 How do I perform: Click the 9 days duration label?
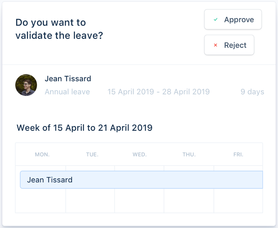pyautogui.click(x=252, y=92)
